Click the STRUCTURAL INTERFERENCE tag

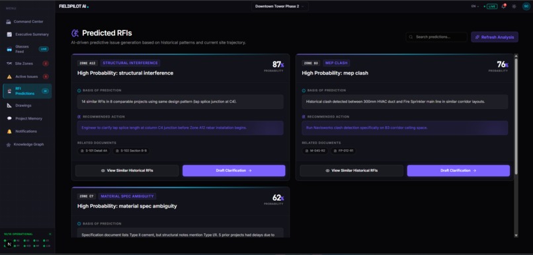click(130, 63)
